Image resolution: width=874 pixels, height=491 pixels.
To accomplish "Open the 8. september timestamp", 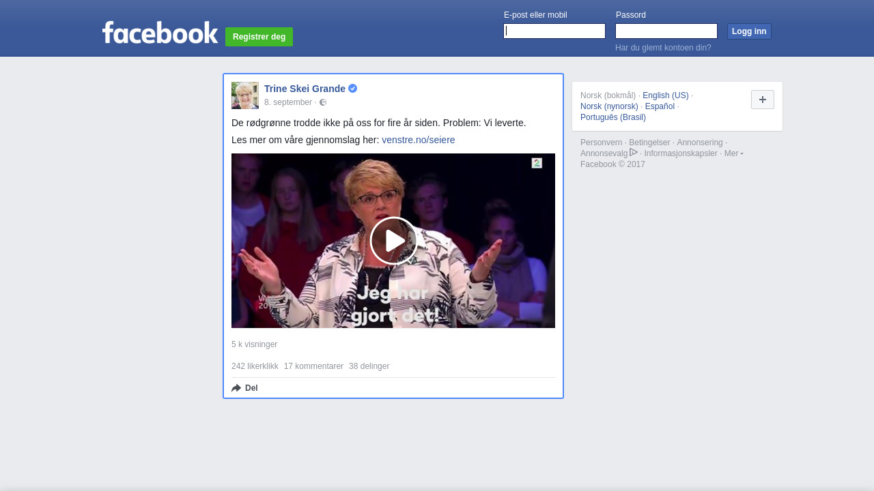I will (x=288, y=102).
